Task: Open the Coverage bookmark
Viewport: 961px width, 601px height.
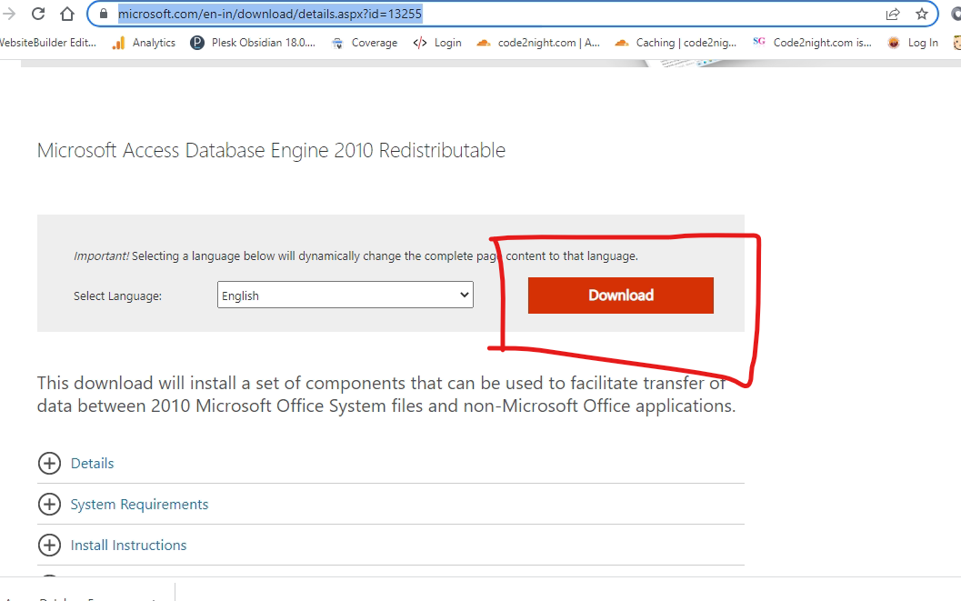Action: [x=364, y=42]
